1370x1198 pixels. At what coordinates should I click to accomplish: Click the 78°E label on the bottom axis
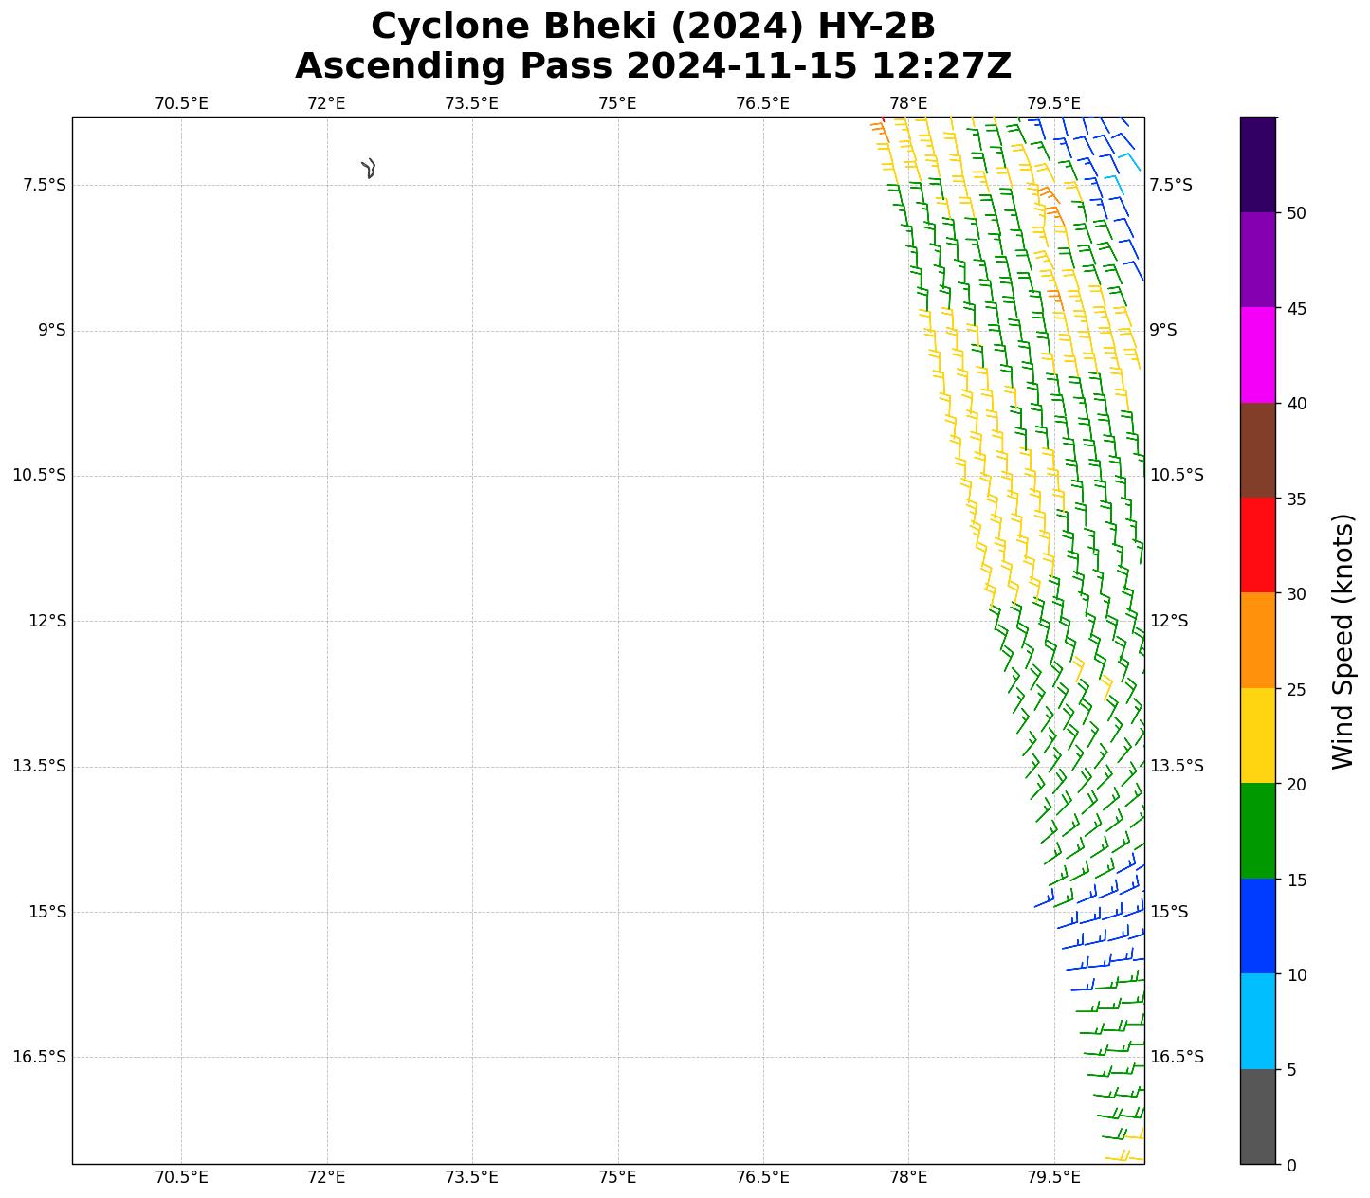pos(908,1177)
